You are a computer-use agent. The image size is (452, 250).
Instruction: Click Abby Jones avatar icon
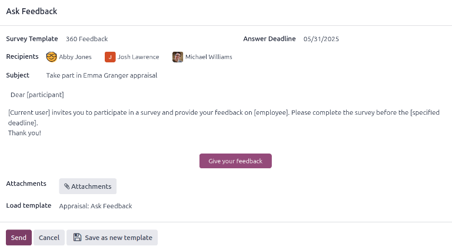(x=51, y=57)
